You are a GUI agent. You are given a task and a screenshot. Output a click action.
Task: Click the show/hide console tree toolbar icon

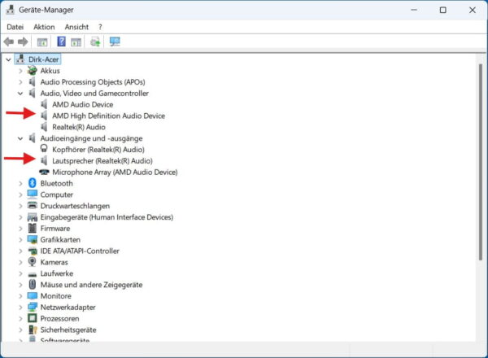[x=42, y=41]
